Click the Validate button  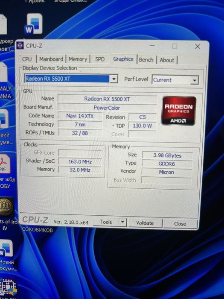(x=145, y=223)
